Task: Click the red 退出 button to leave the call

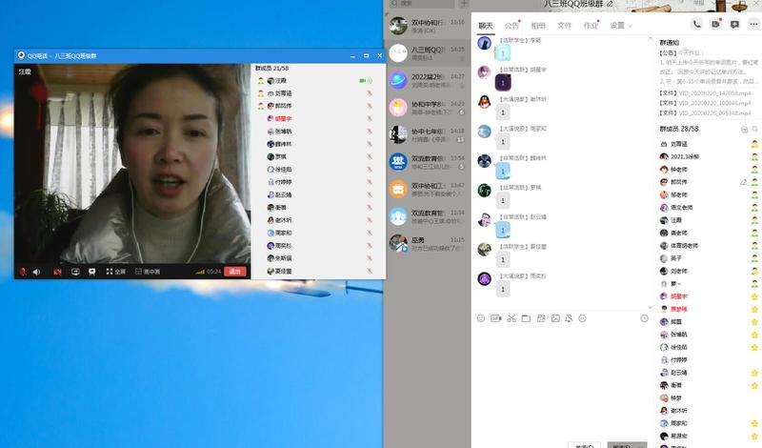Action: pos(234,271)
